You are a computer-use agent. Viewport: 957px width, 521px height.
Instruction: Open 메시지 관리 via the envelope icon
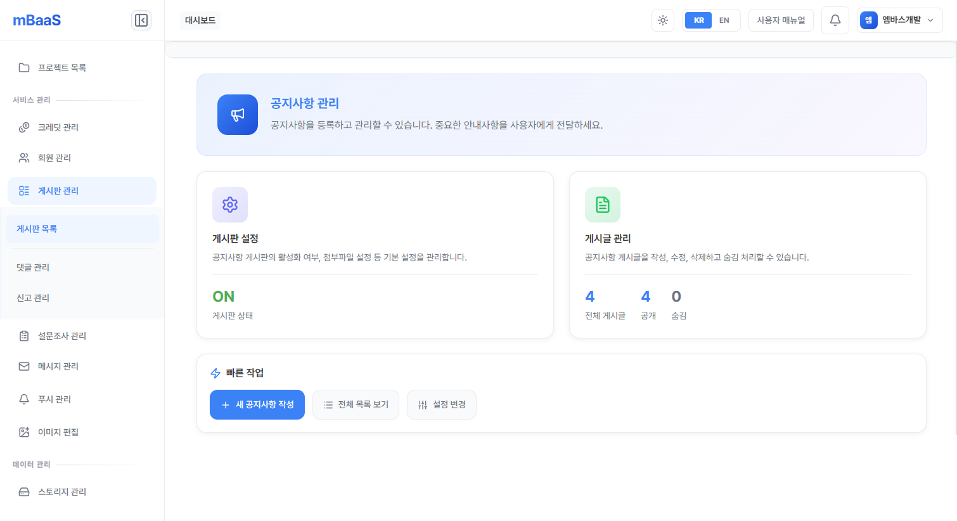click(x=24, y=366)
